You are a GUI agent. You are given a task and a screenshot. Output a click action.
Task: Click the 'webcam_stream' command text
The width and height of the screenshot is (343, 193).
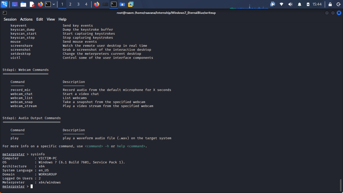coord(24,106)
